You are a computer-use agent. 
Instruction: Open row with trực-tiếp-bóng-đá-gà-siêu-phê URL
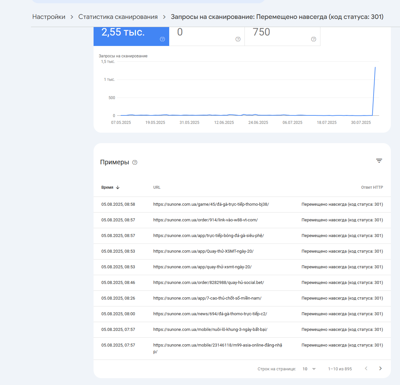[x=242, y=236]
